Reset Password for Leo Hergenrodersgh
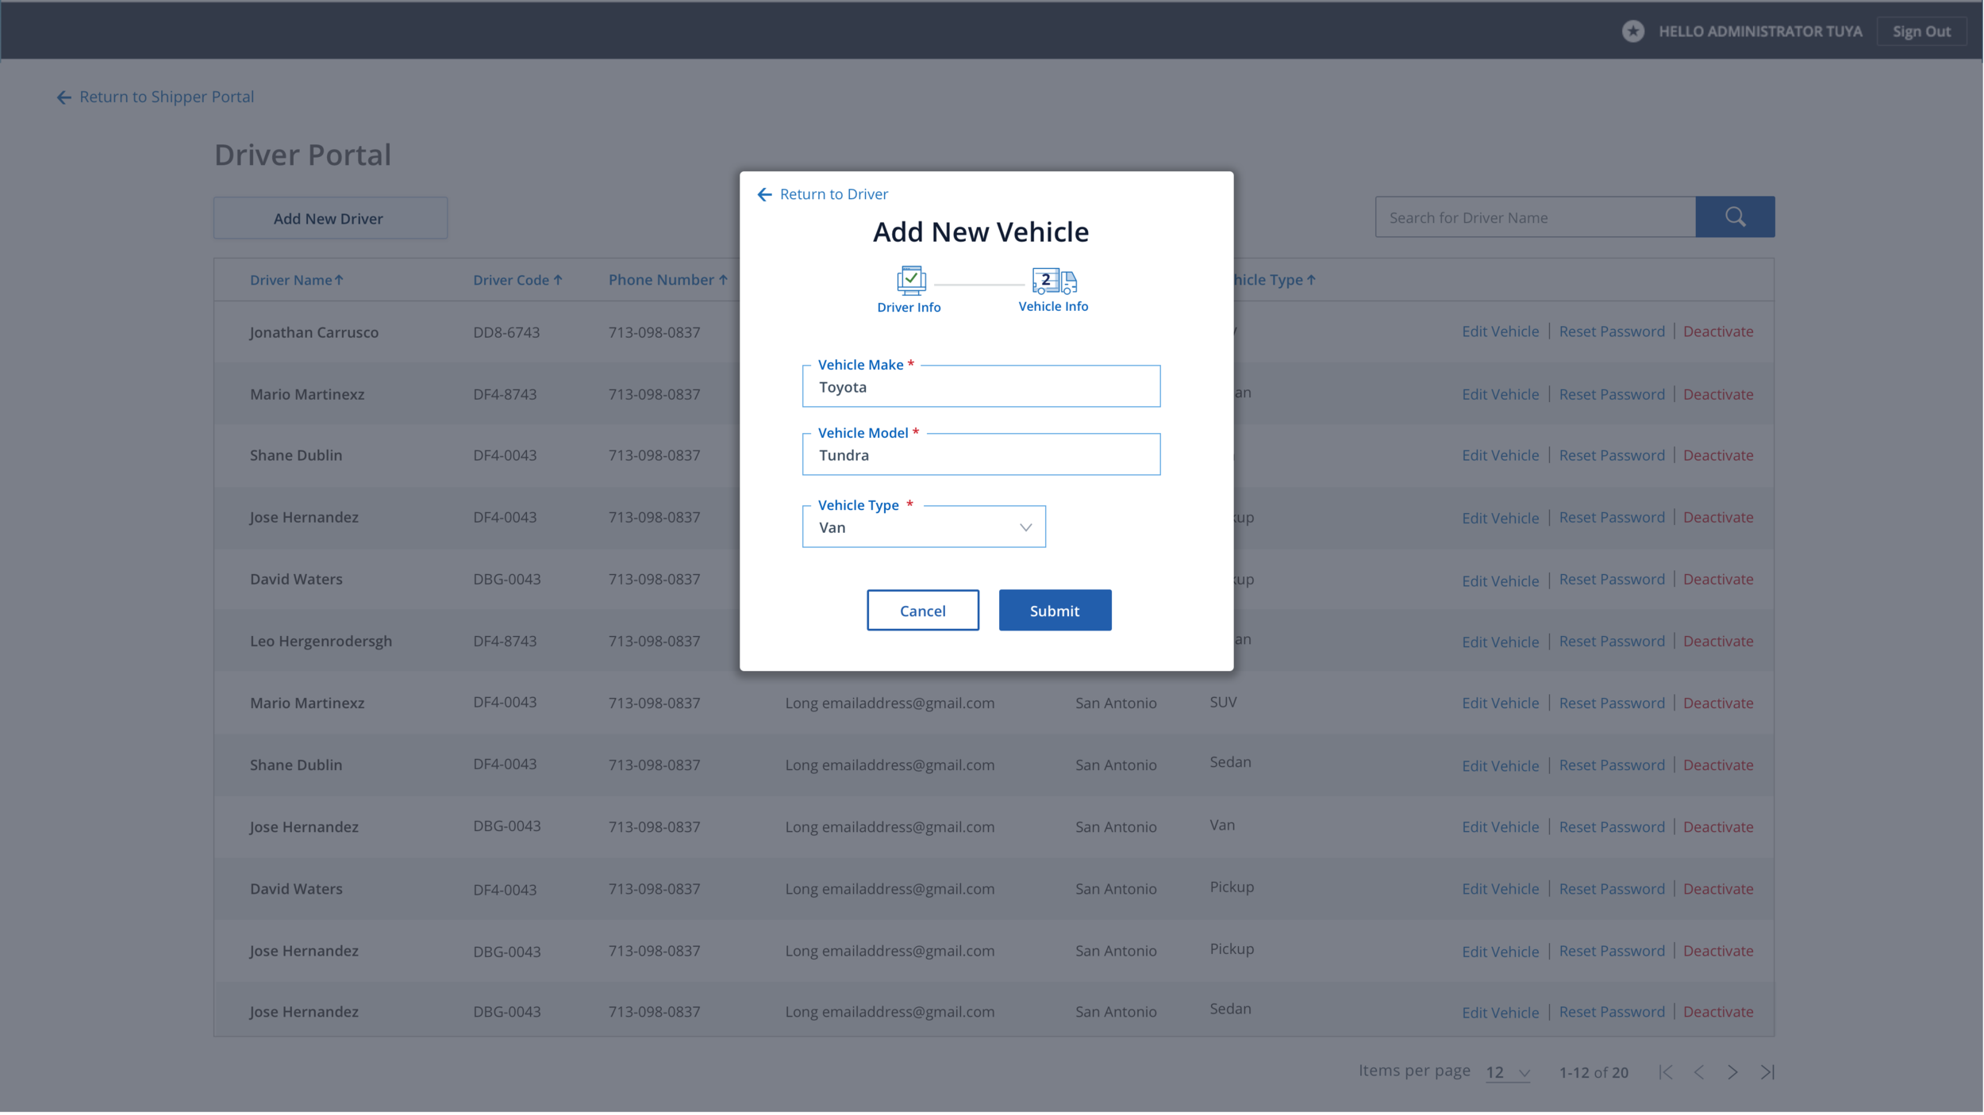 click(x=1612, y=642)
